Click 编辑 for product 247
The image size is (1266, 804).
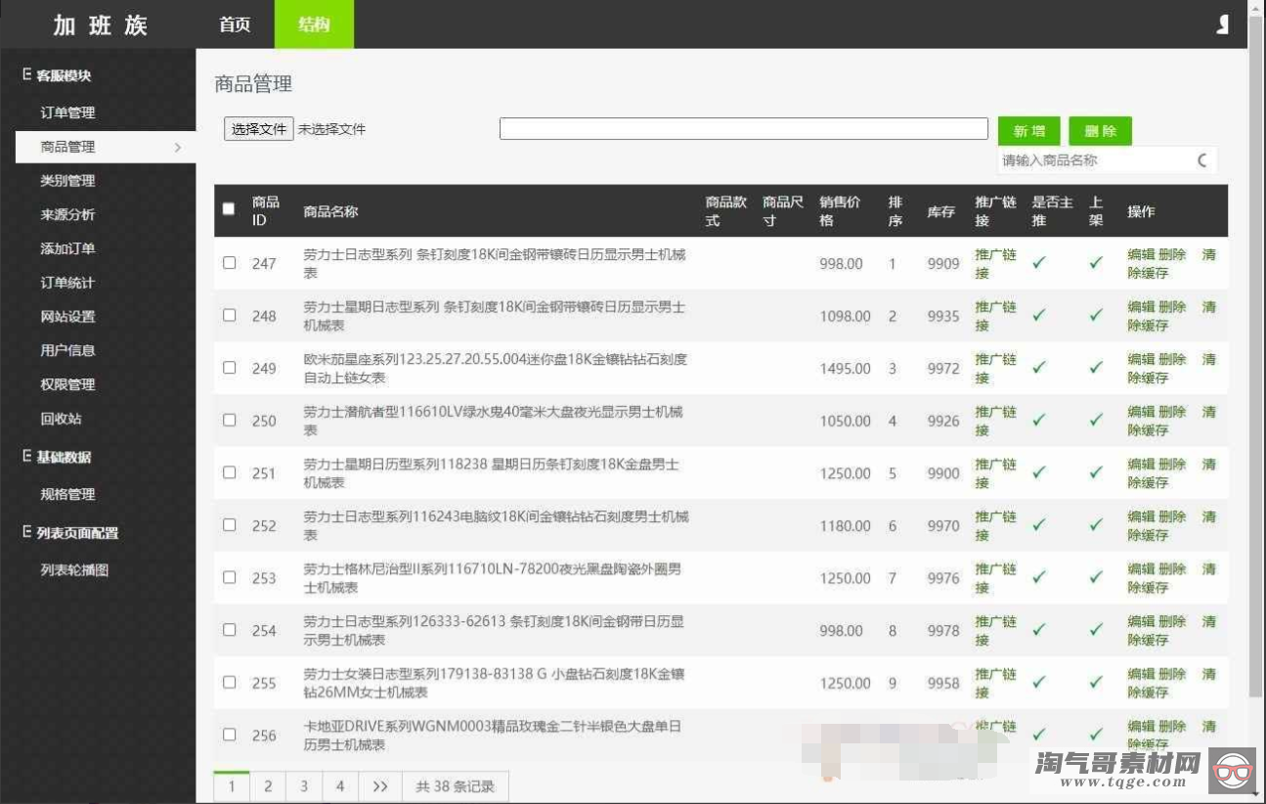tap(1141, 254)
